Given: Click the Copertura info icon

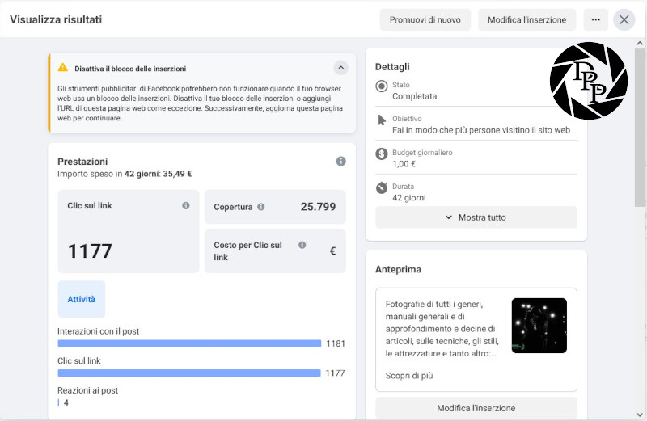Looking at the screenshot, I should pos(261,207).
